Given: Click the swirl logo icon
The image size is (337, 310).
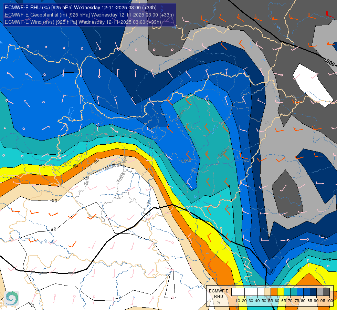Looking at the screenshot, I should click(12, 298).
